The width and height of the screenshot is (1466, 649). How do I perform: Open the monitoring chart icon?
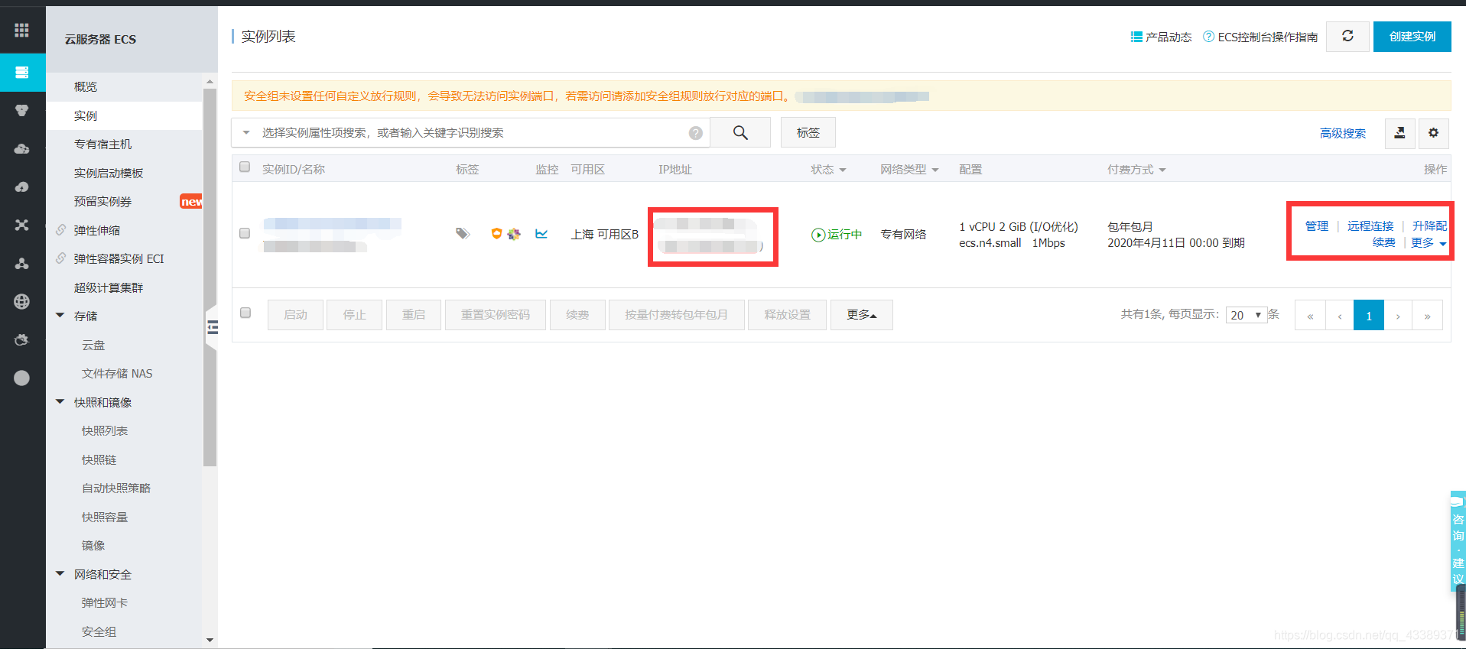click(x=541, y=234)
